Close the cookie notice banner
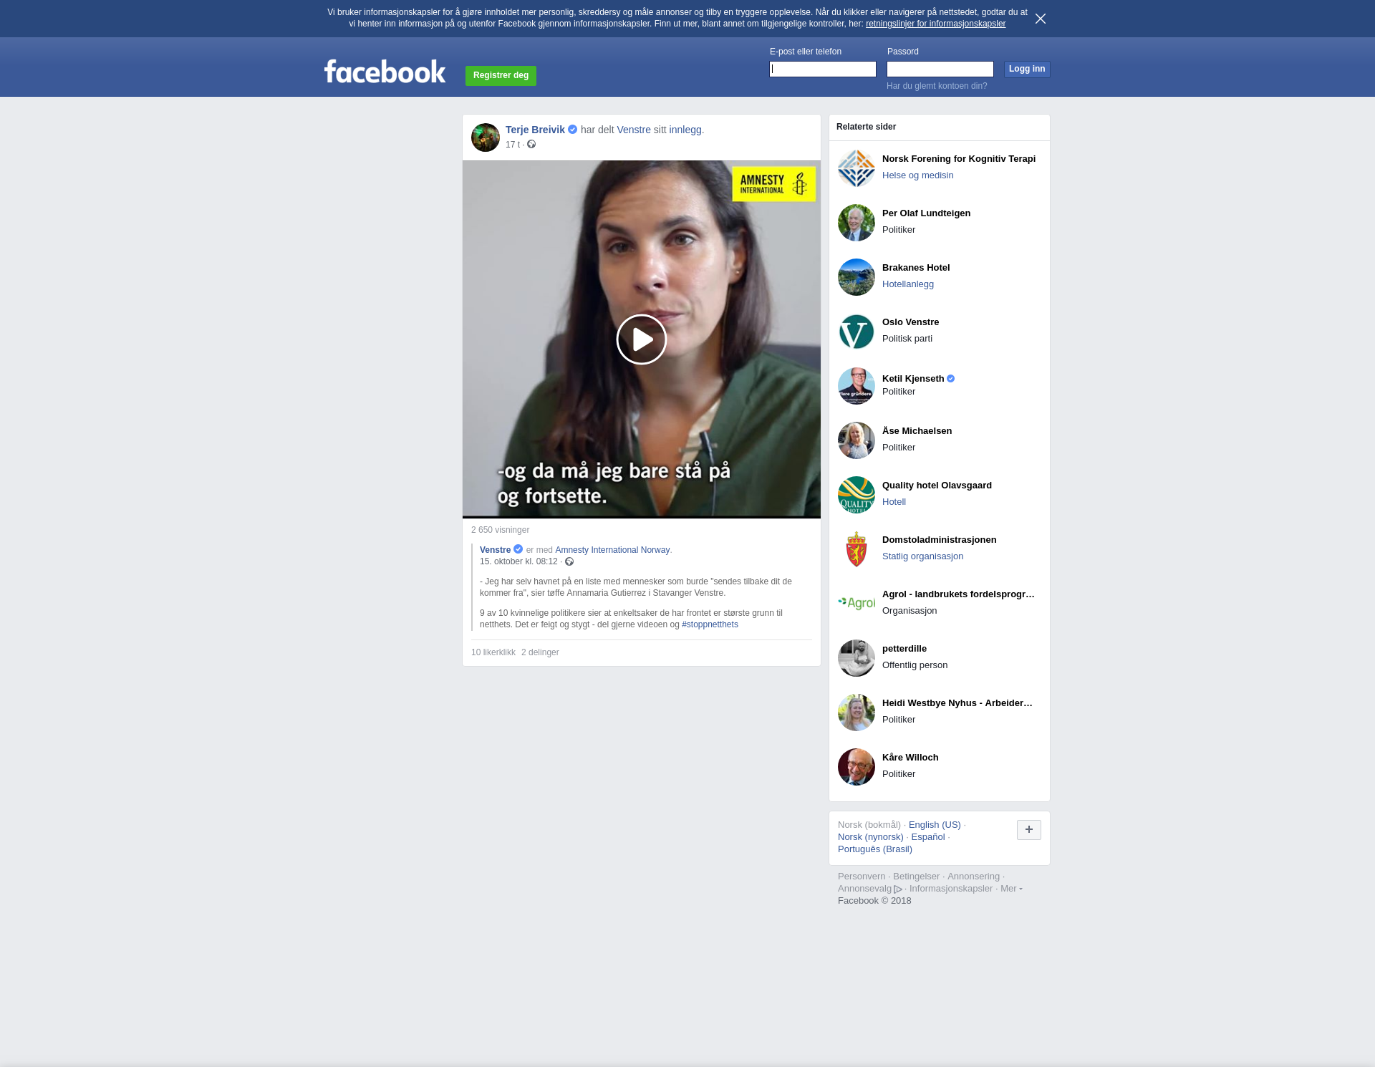Image resolution: width=1375 pixels, height=1067 pixels. 1041,19
